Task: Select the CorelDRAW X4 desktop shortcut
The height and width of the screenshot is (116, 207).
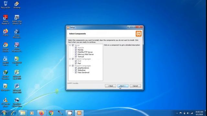Action: coord(17,61)
